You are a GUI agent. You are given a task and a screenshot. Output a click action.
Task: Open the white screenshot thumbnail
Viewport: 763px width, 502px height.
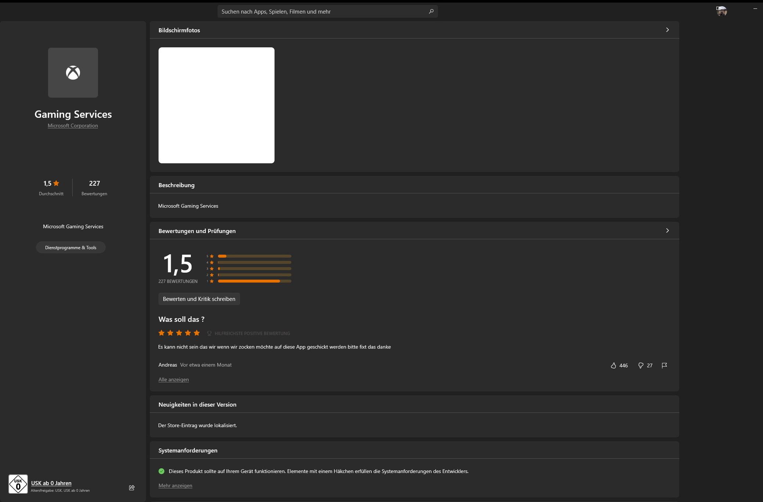pos(217,105)
